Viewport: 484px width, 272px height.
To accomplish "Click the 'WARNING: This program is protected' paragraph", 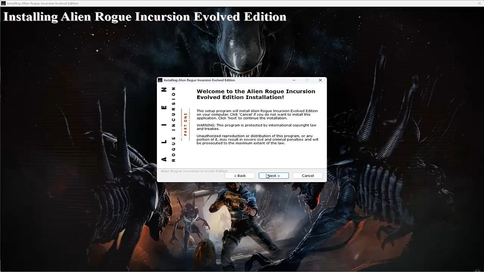I will pyautogui.click(x=256, y=127).
